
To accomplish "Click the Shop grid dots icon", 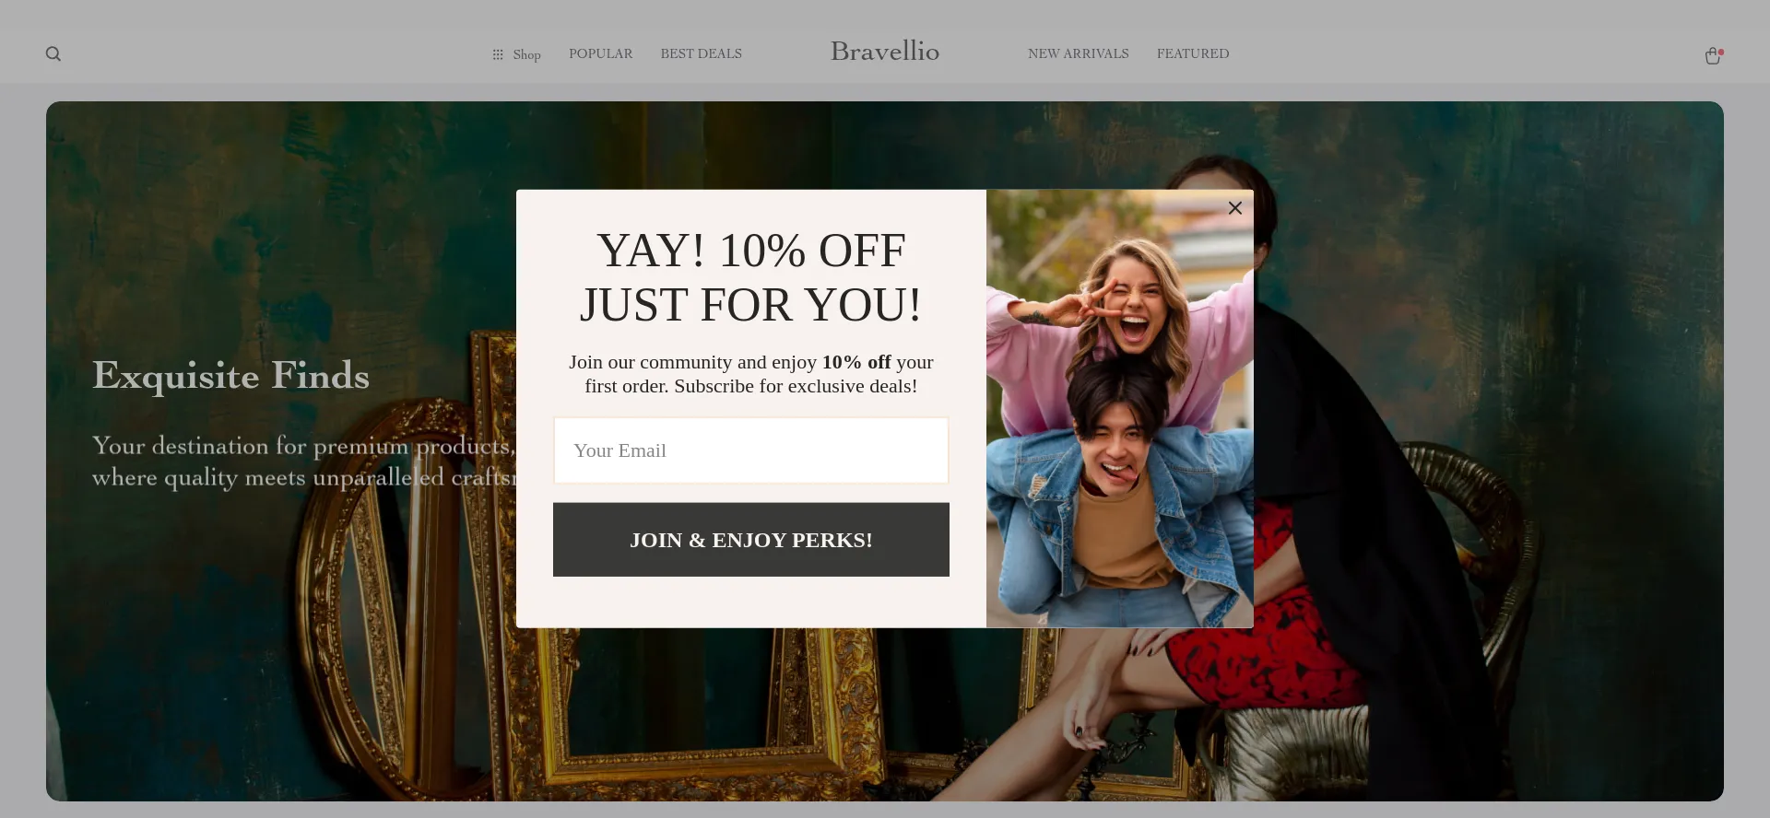I will 498,55.
